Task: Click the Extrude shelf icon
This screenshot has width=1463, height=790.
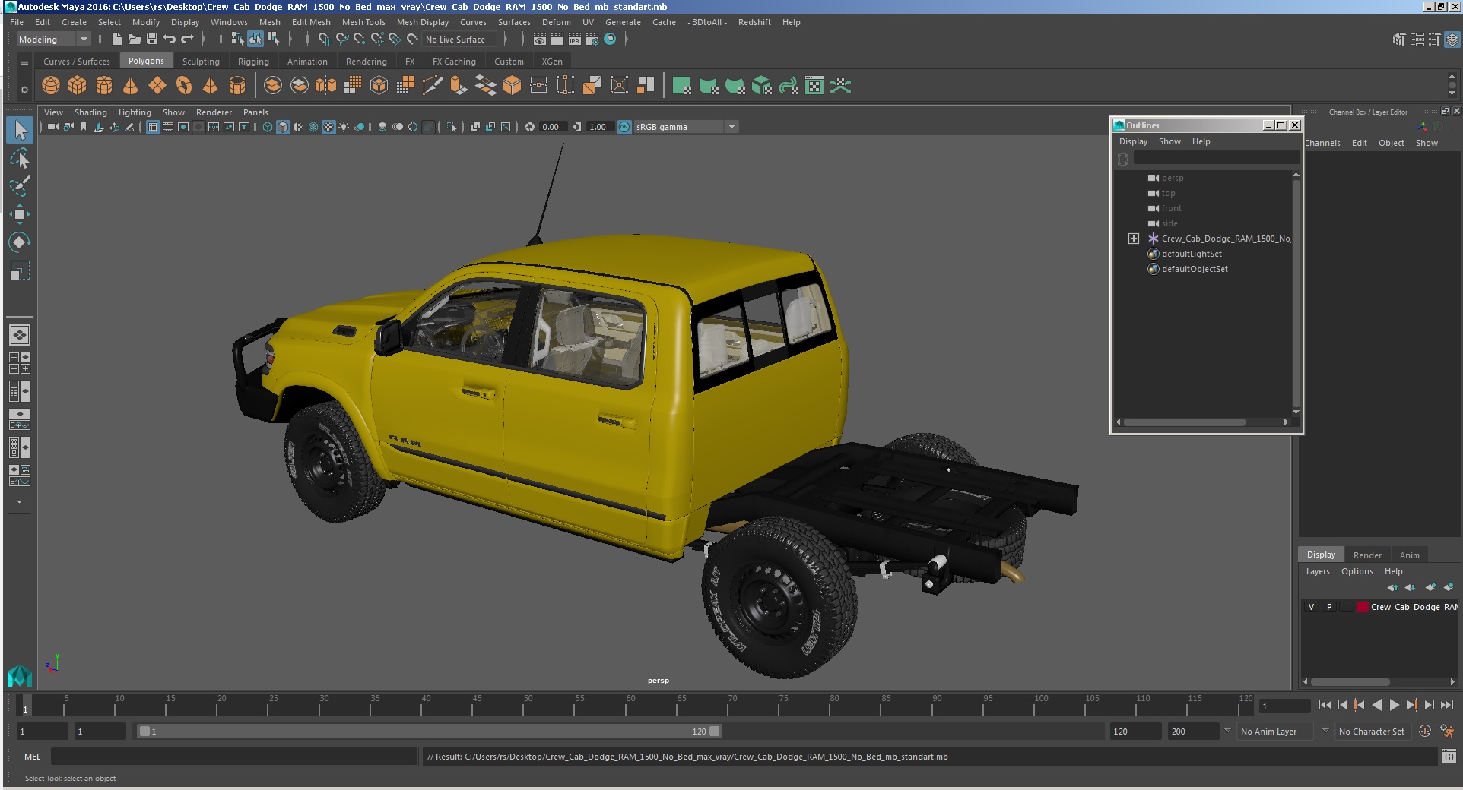Action: [x=459, y=86]
